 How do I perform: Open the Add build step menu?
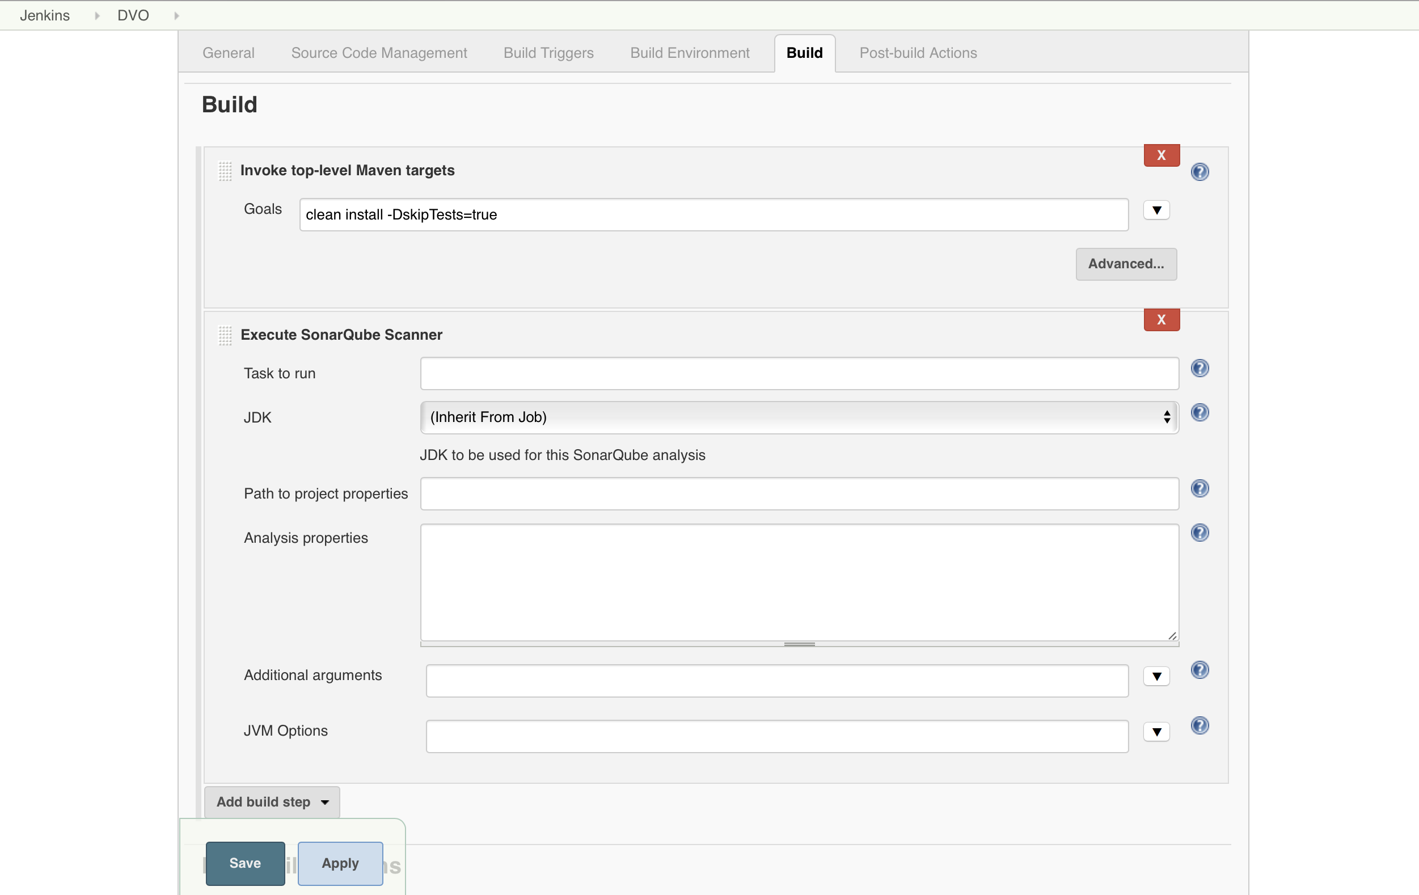(x=272, y=802)
